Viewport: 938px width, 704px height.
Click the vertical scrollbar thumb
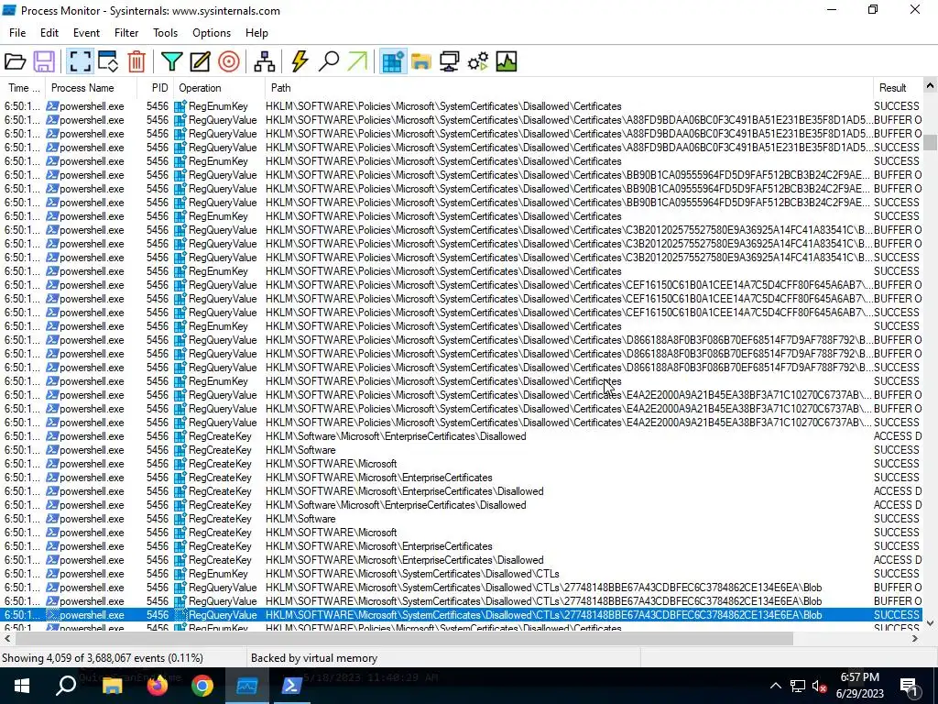pyautogui.click(x=930, y=142)
